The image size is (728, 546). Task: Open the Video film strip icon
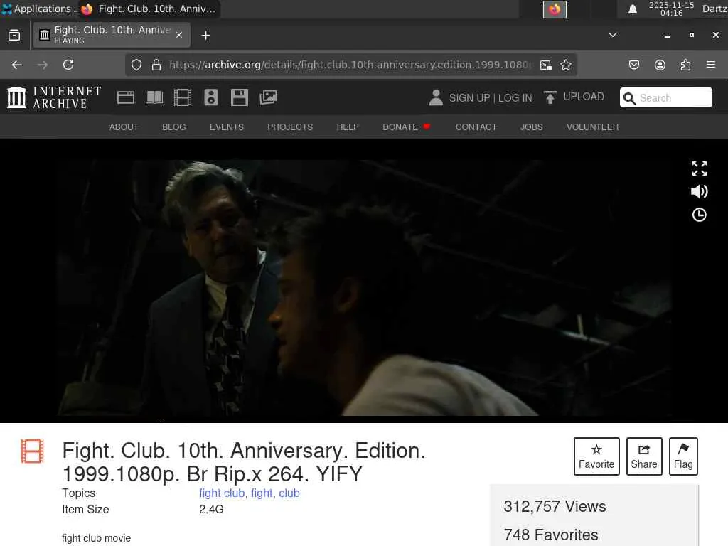coord(183,97)
